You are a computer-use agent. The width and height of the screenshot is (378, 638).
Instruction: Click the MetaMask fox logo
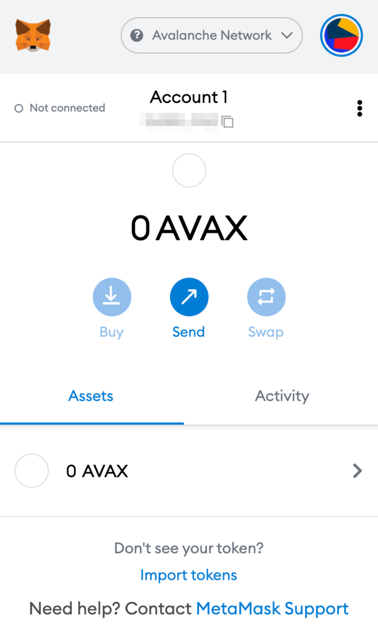coord(33,35)
